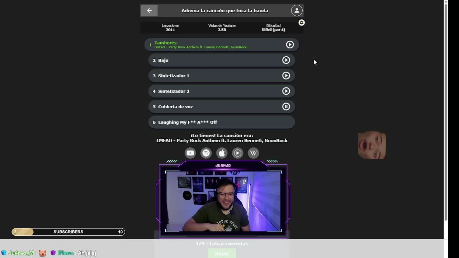The image size is (459, 258).
Task: Click the '1/9 - Letras correctas' text
Action: point(222,244)
